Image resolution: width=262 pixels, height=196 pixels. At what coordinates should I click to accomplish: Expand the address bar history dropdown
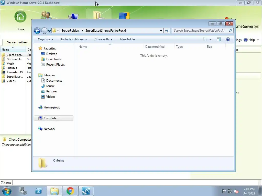[161, 31]
